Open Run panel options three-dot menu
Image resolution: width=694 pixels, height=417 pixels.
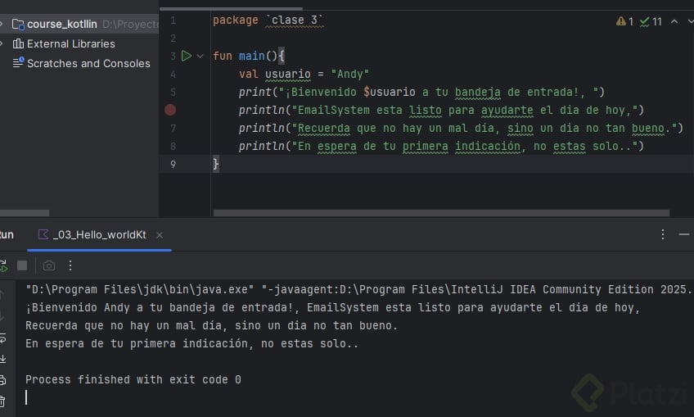pyautogui.click(x=663, y=234)
